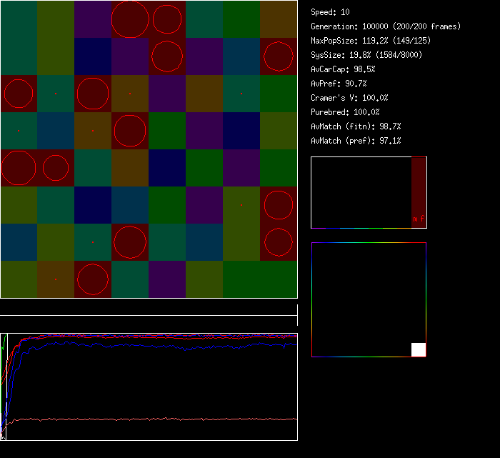Click the dark red bar in the histogram box
Image resolution: width=500 pixels, height=458 pixels.
(419, 186)
